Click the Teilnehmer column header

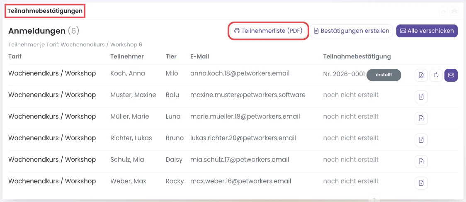tap(127, 56)
